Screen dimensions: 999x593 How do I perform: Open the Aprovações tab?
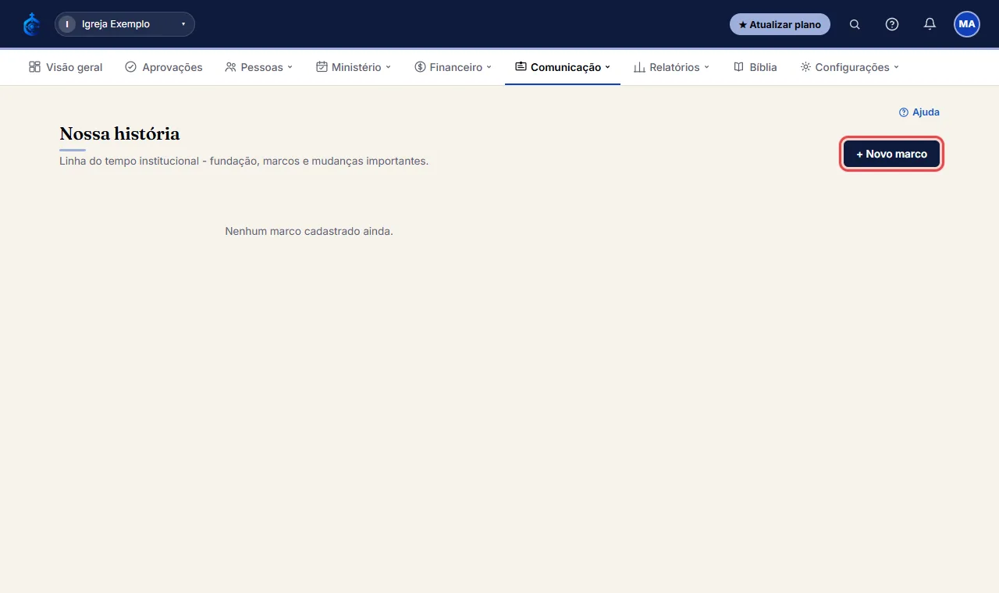(x=163, y=67)
